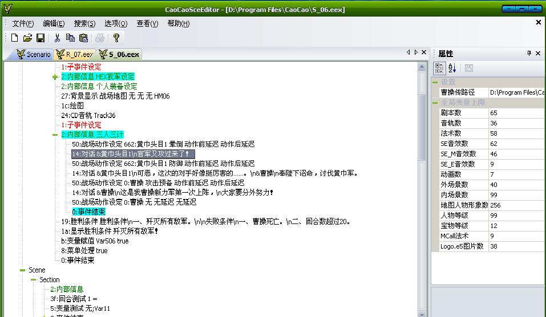The height and width of the screenshot is (317, 546).
Task: Select 2:内部信息 个人装备设定 row
Action: pos(99,86)
